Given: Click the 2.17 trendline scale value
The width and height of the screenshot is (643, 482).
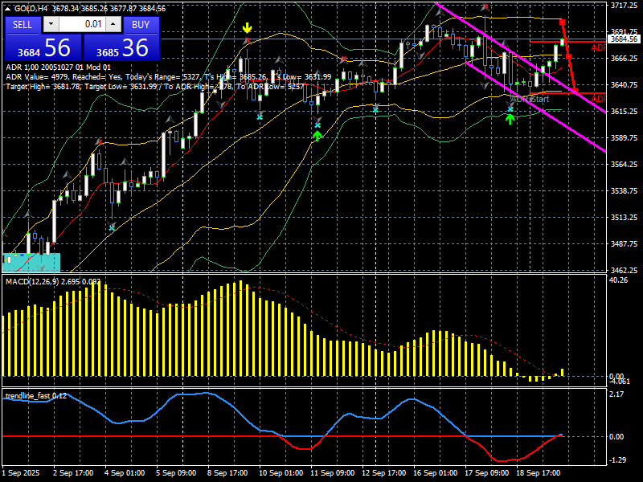Looking at the screenshot, I should (x=616, y=394).
